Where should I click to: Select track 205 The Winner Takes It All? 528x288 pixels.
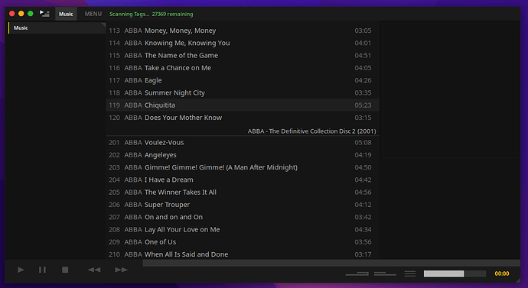243,193
